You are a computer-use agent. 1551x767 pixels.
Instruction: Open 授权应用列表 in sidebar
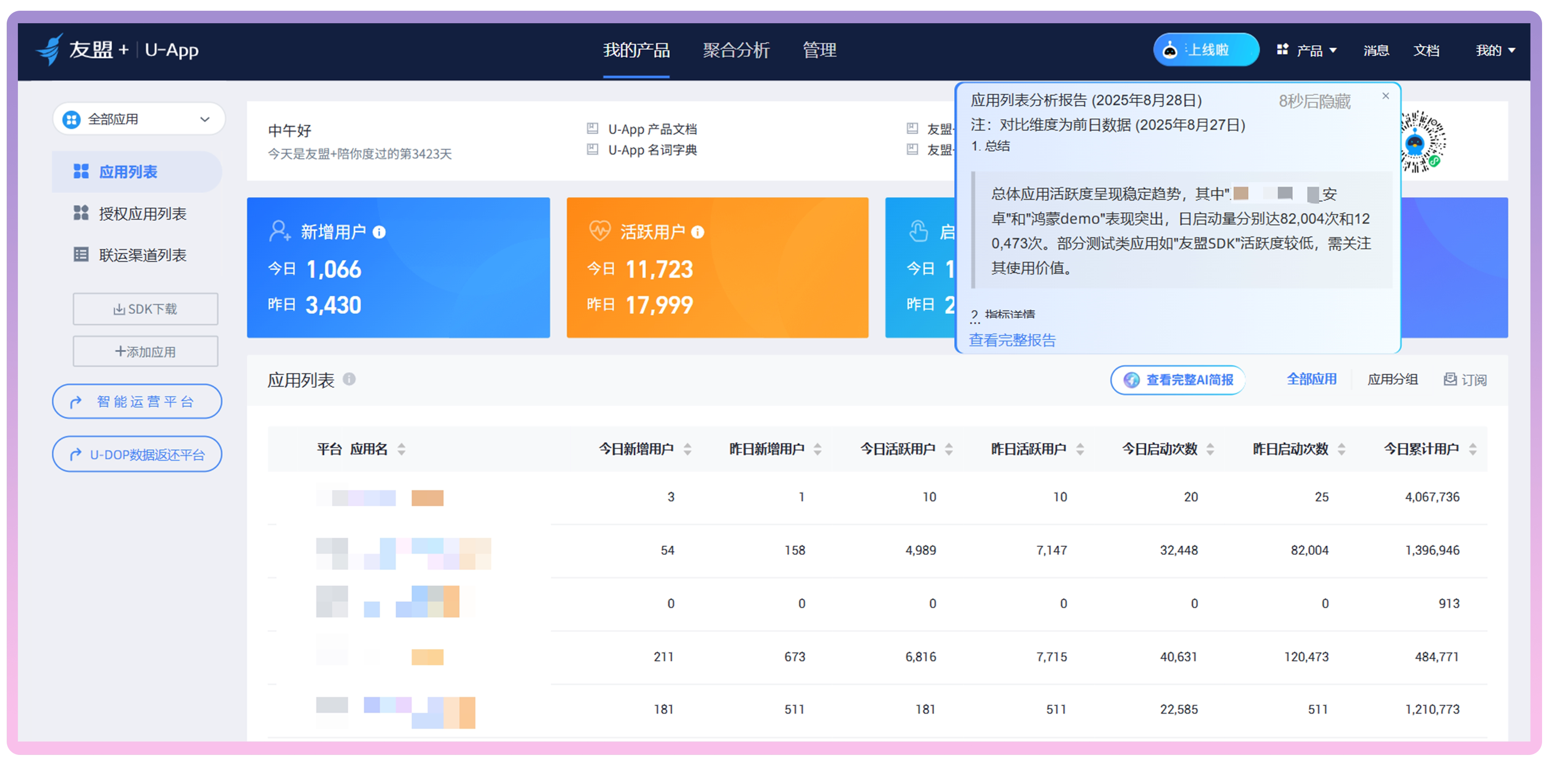coord(142,213)
